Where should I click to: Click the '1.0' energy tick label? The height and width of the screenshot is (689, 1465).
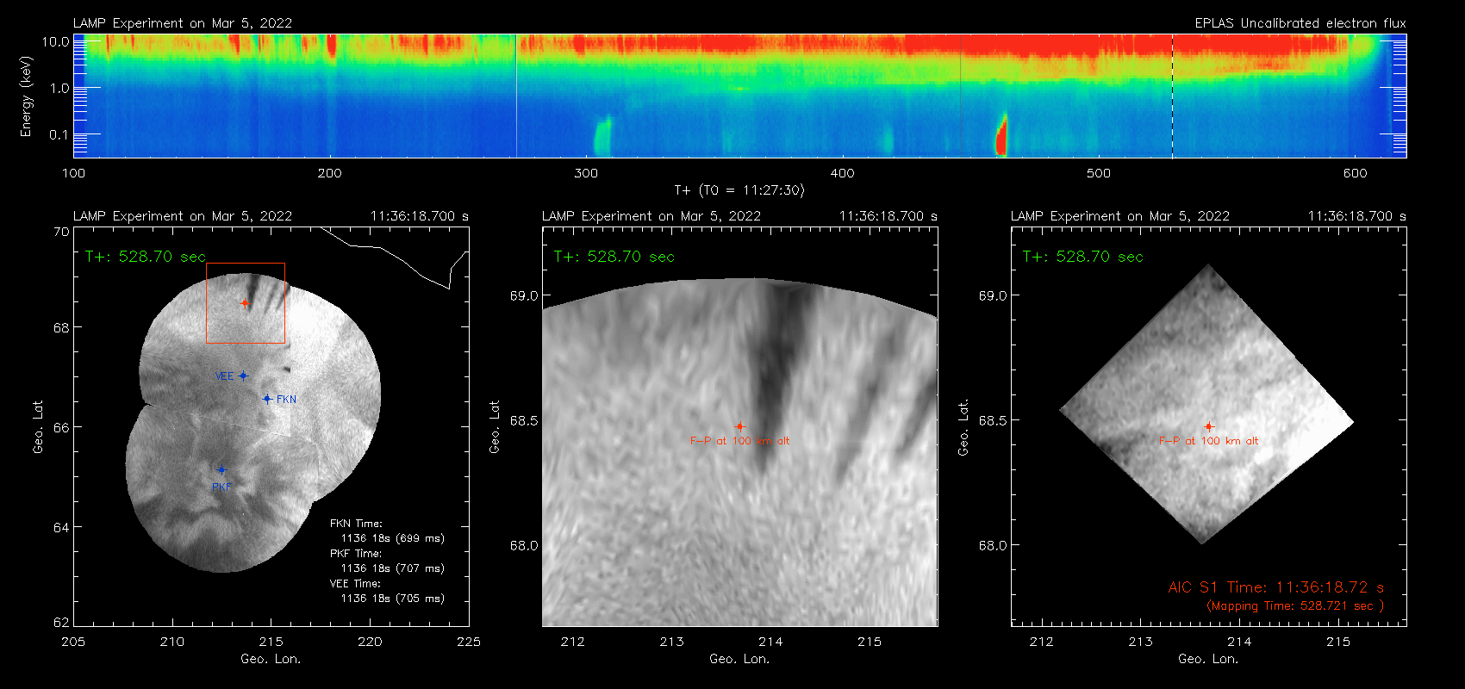pyautogui.click(x=59, y=88)
